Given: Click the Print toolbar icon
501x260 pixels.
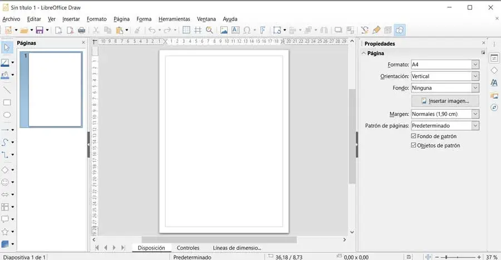Looking at the screenshot, I should 82,30.
